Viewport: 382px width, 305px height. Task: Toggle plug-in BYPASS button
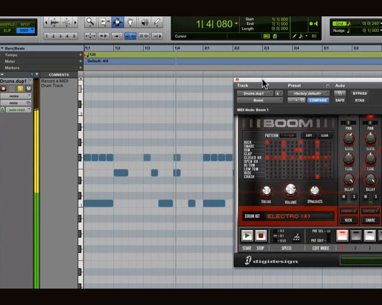(359, 93)
